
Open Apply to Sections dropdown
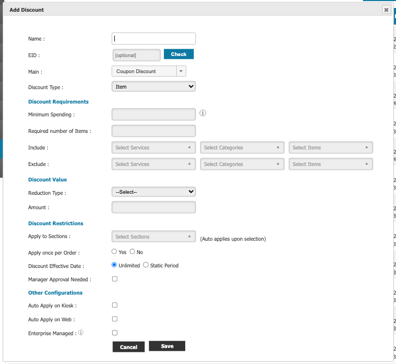pos(154,237)
